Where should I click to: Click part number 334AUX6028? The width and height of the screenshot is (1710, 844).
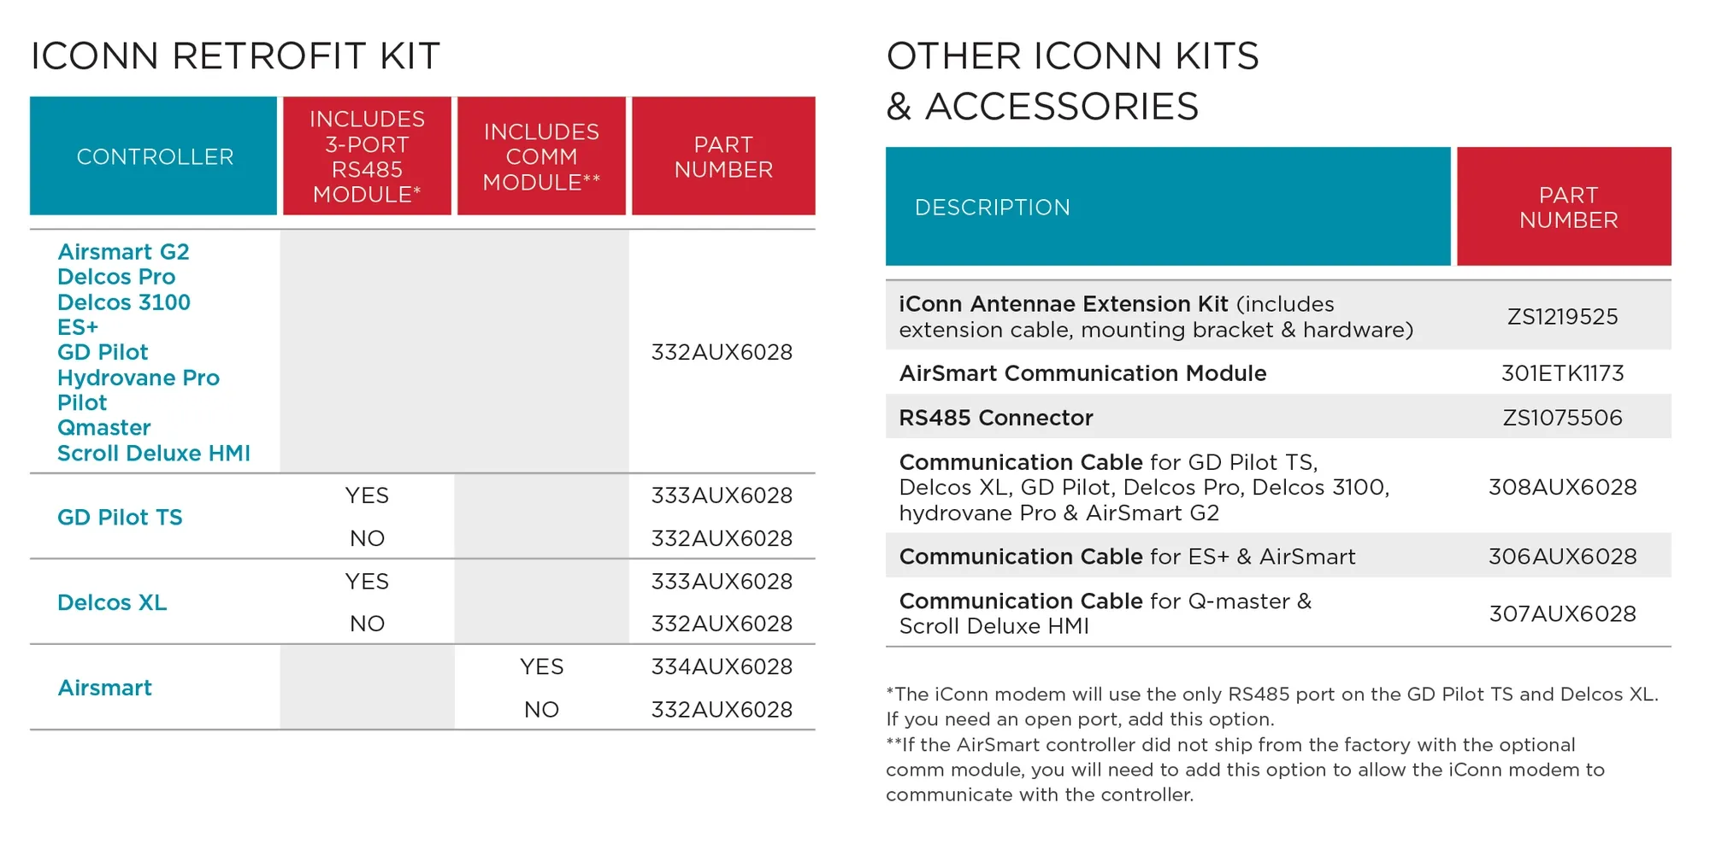[x=722, y=666]
